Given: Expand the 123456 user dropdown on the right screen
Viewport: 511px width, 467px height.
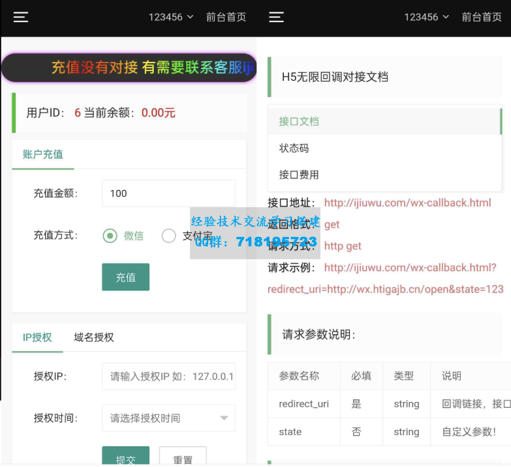Looking at the screenshot, I should point(427,17).
